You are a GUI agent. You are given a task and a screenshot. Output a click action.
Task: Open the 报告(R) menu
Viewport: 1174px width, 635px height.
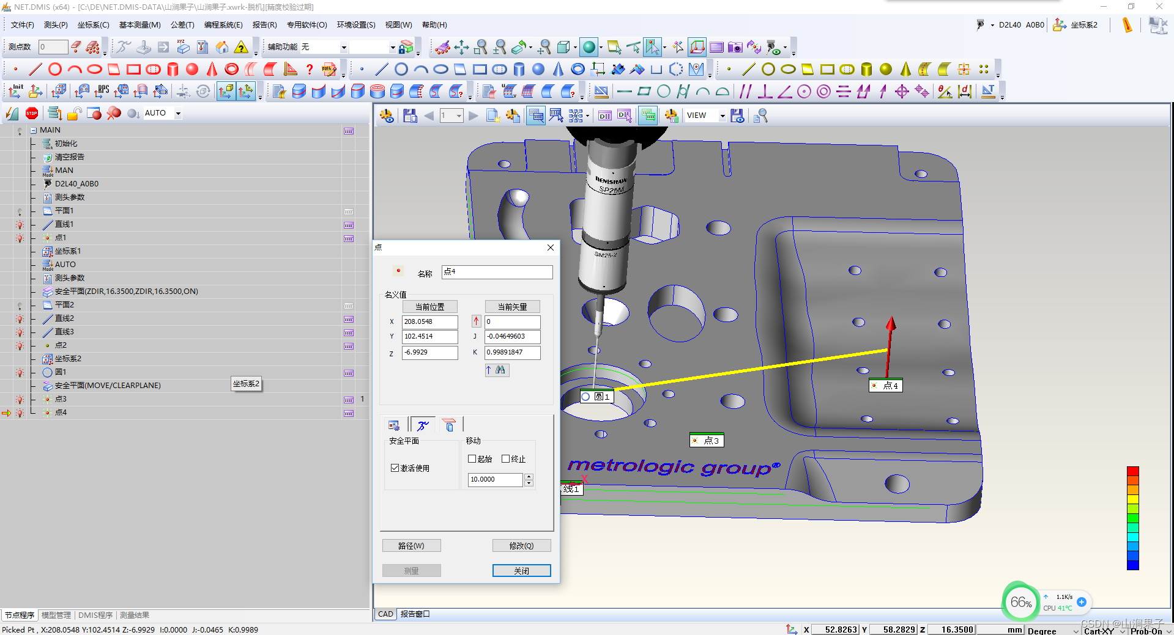[264, 25]
